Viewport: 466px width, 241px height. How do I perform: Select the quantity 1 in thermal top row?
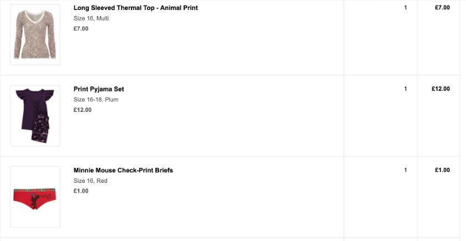(406, 8)
